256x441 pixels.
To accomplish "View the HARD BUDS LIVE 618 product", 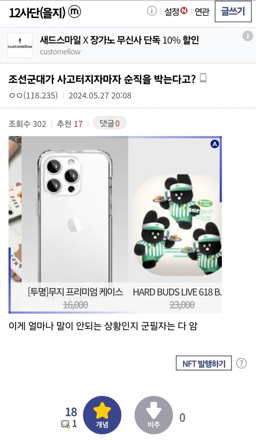I will [175, 225].
